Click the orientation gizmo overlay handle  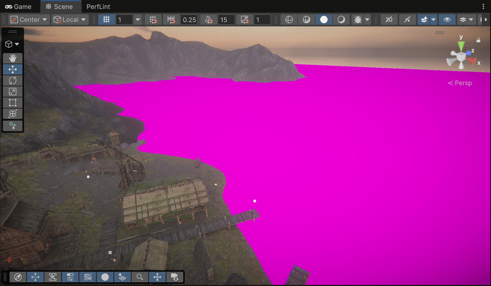[x=440, y=33]
